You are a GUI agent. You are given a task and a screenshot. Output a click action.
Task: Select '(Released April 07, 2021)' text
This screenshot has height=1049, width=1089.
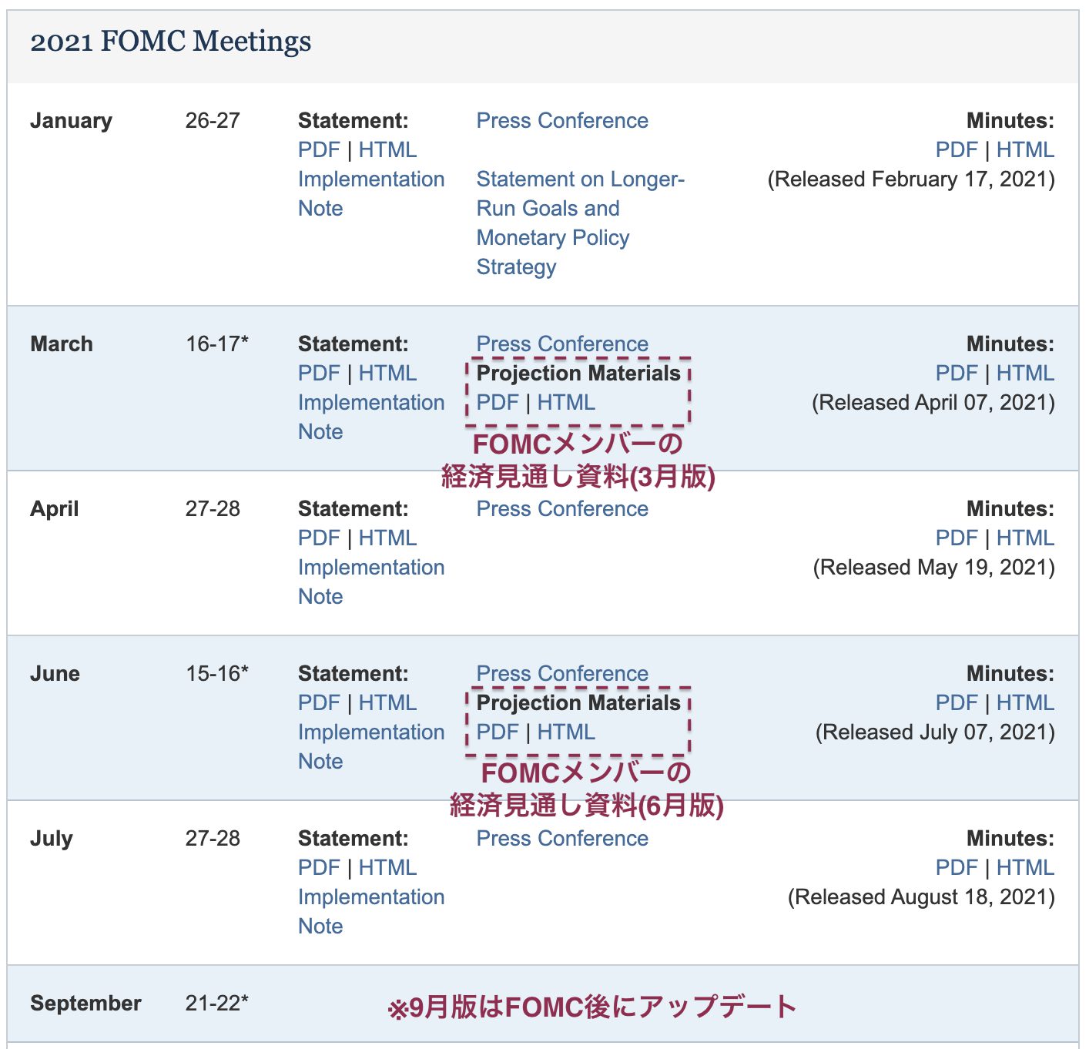[x=933, y=403]
